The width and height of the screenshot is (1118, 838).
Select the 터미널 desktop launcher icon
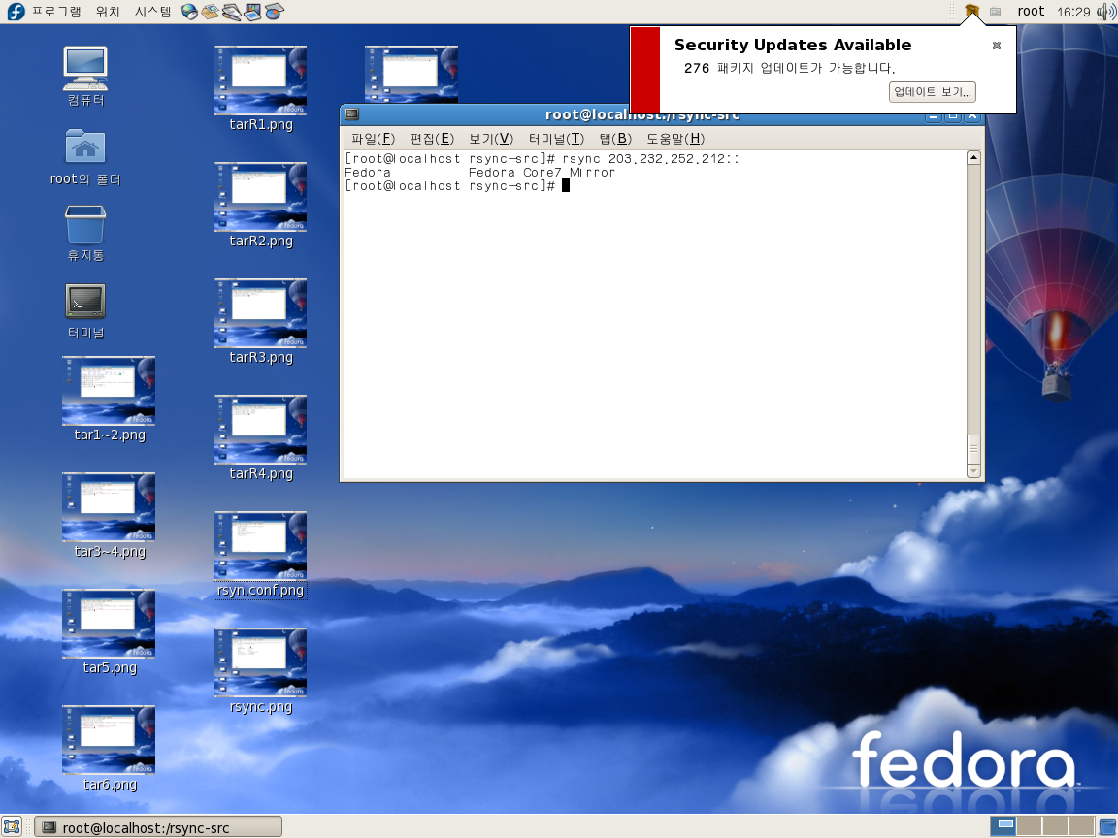click(85, 302)
